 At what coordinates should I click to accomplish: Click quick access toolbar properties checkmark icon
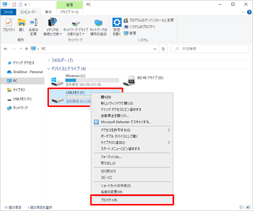point(14,5)
